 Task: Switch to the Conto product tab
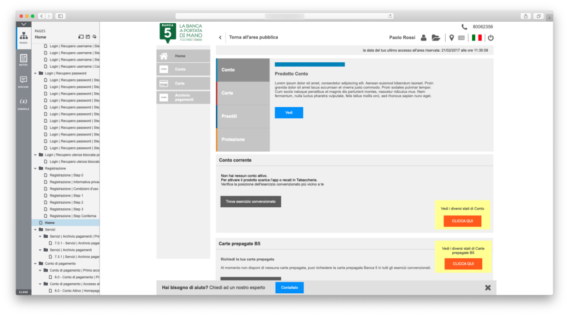[x=243, y=69]
